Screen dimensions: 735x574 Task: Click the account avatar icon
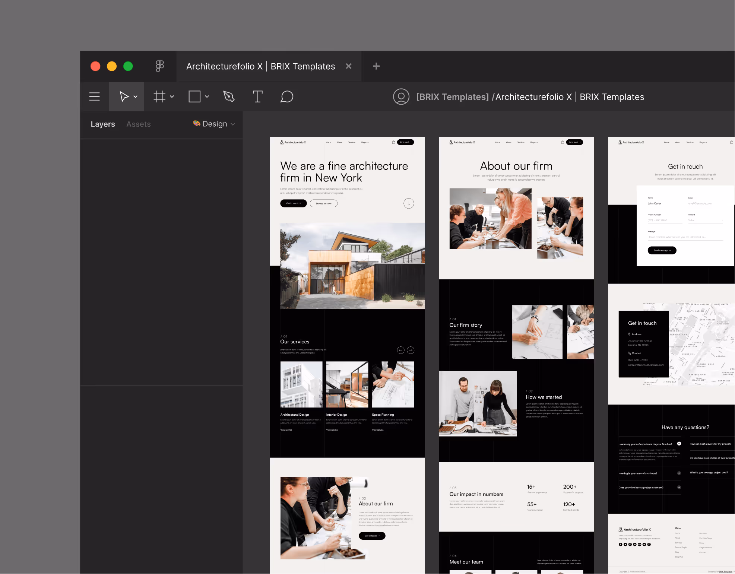tap(401, 96)
